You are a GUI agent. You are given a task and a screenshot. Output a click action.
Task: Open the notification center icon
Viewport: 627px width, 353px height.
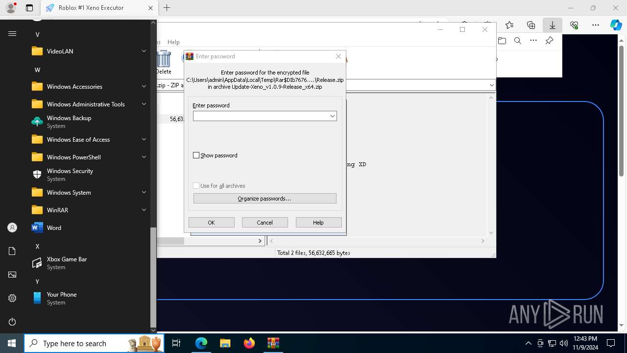coord(611,343)
